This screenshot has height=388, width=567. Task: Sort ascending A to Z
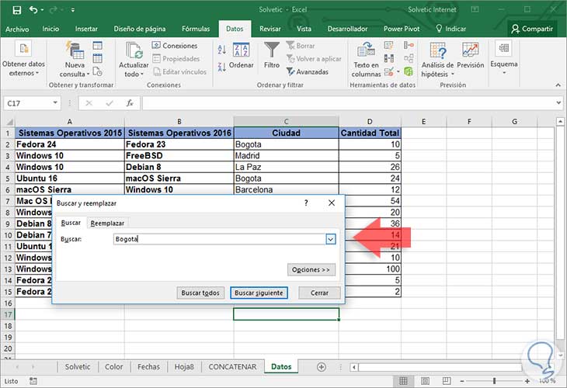coord(222,50)
